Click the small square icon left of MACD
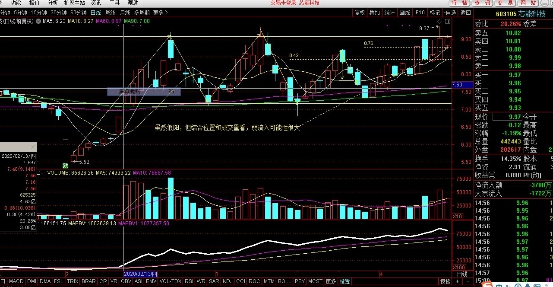This screenshot has width=553, height=287. click(3, 281)
